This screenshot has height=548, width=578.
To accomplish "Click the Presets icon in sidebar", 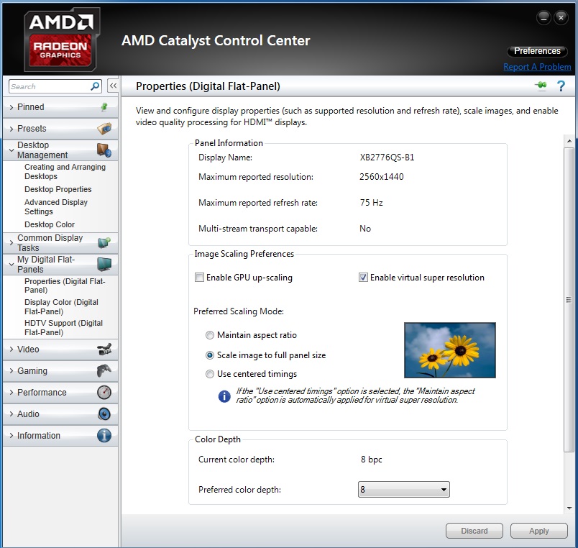I will tap(104, 128).
